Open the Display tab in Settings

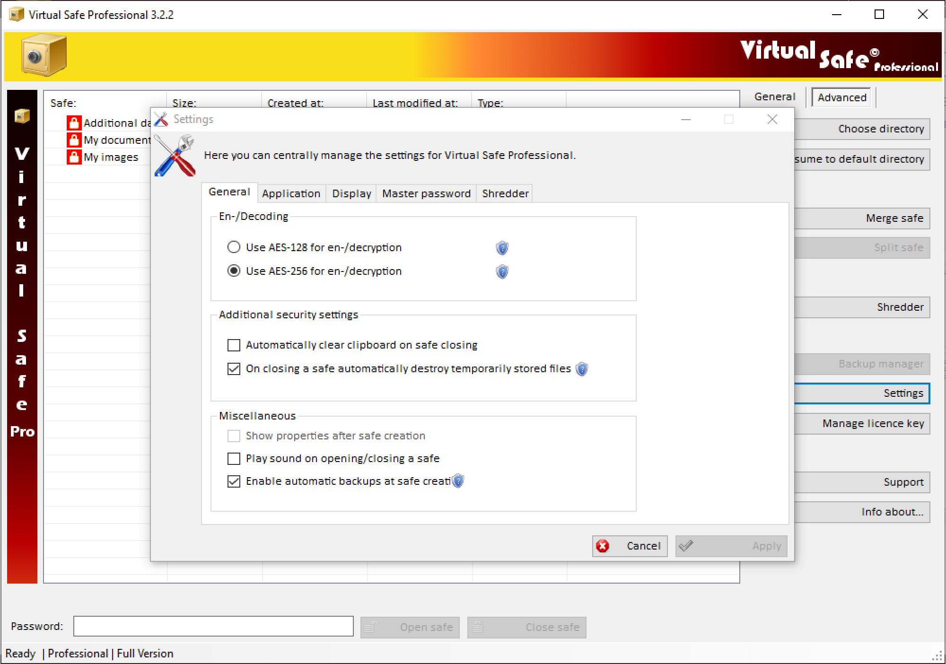351,193
